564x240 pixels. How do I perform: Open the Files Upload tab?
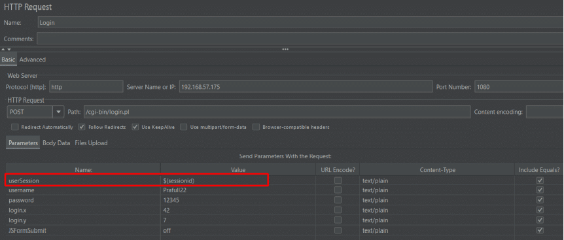coord(91,143)
